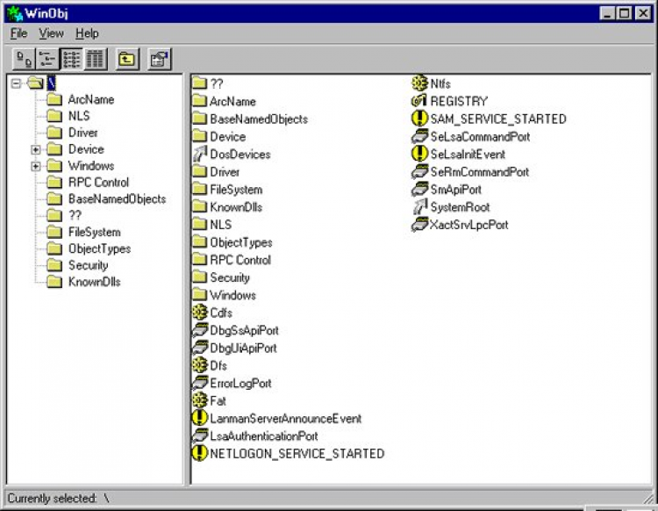The width and height of the screenshot is (658, 511).
Task: Select Windows folder in the list pane
Action: pos(232,296)
